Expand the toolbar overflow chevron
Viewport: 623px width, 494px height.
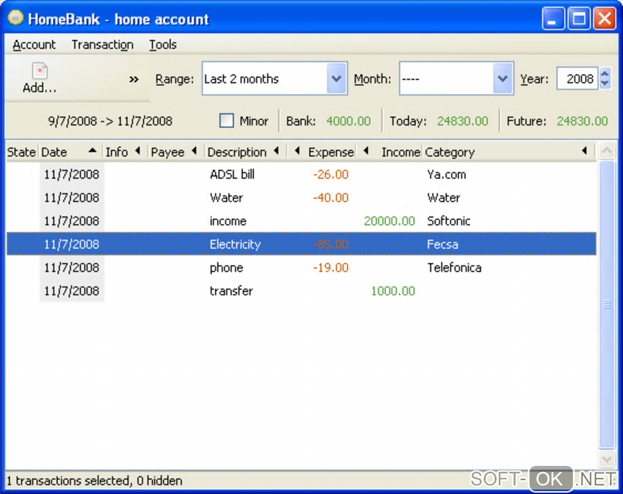(x=134, y=79)
